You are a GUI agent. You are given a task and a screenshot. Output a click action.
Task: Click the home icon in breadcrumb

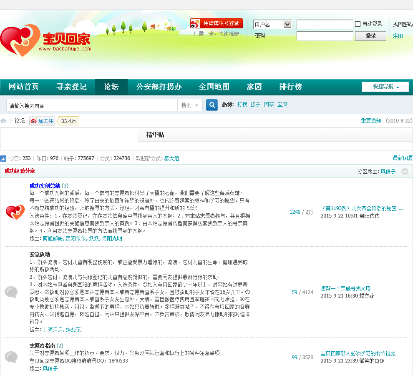pos(4,121)
